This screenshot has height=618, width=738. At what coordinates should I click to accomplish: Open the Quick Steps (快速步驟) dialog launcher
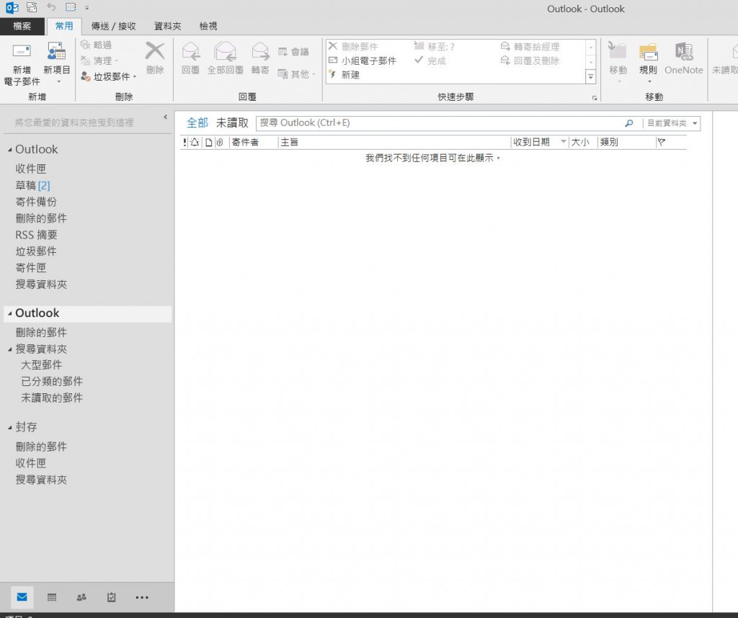pyautogui.click(x=595, y=98)
